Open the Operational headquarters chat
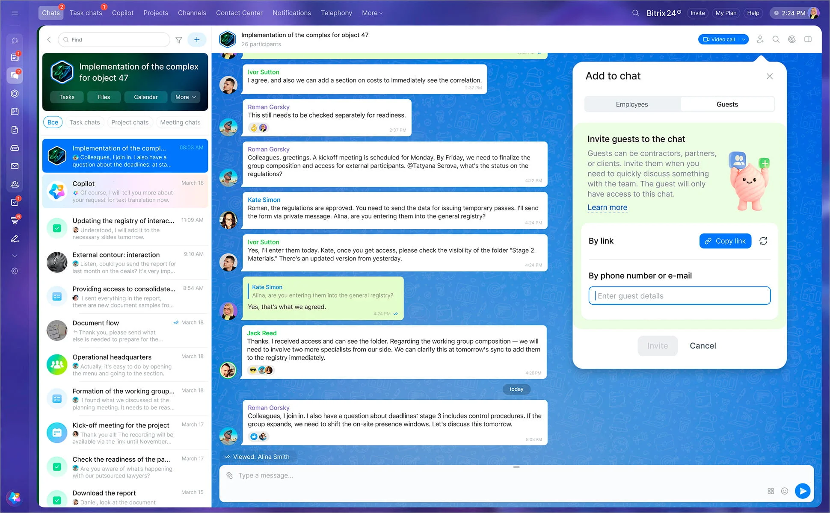This screenshot has width=830, height=513. (x=125, y=365)
